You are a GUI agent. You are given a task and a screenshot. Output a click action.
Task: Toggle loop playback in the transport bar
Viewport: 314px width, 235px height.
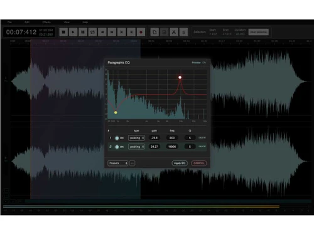point(92,32)
